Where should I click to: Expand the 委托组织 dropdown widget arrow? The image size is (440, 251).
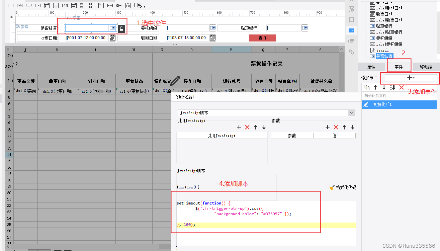212,28
